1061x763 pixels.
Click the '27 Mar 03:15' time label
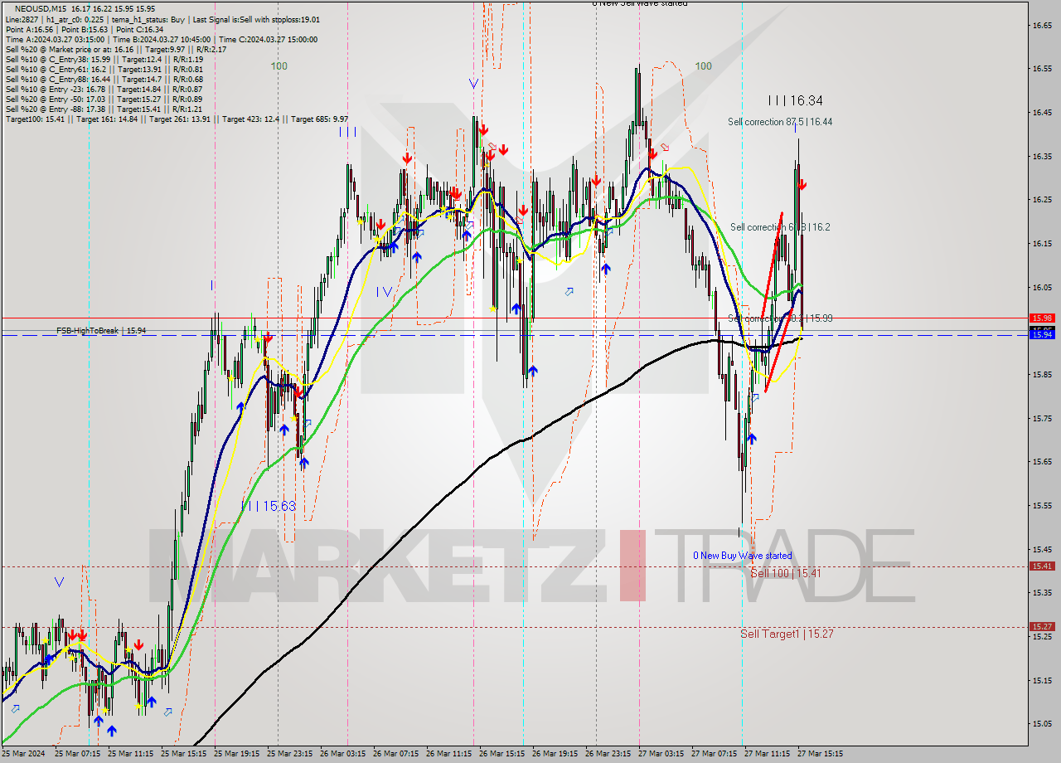tap(661, 754)
